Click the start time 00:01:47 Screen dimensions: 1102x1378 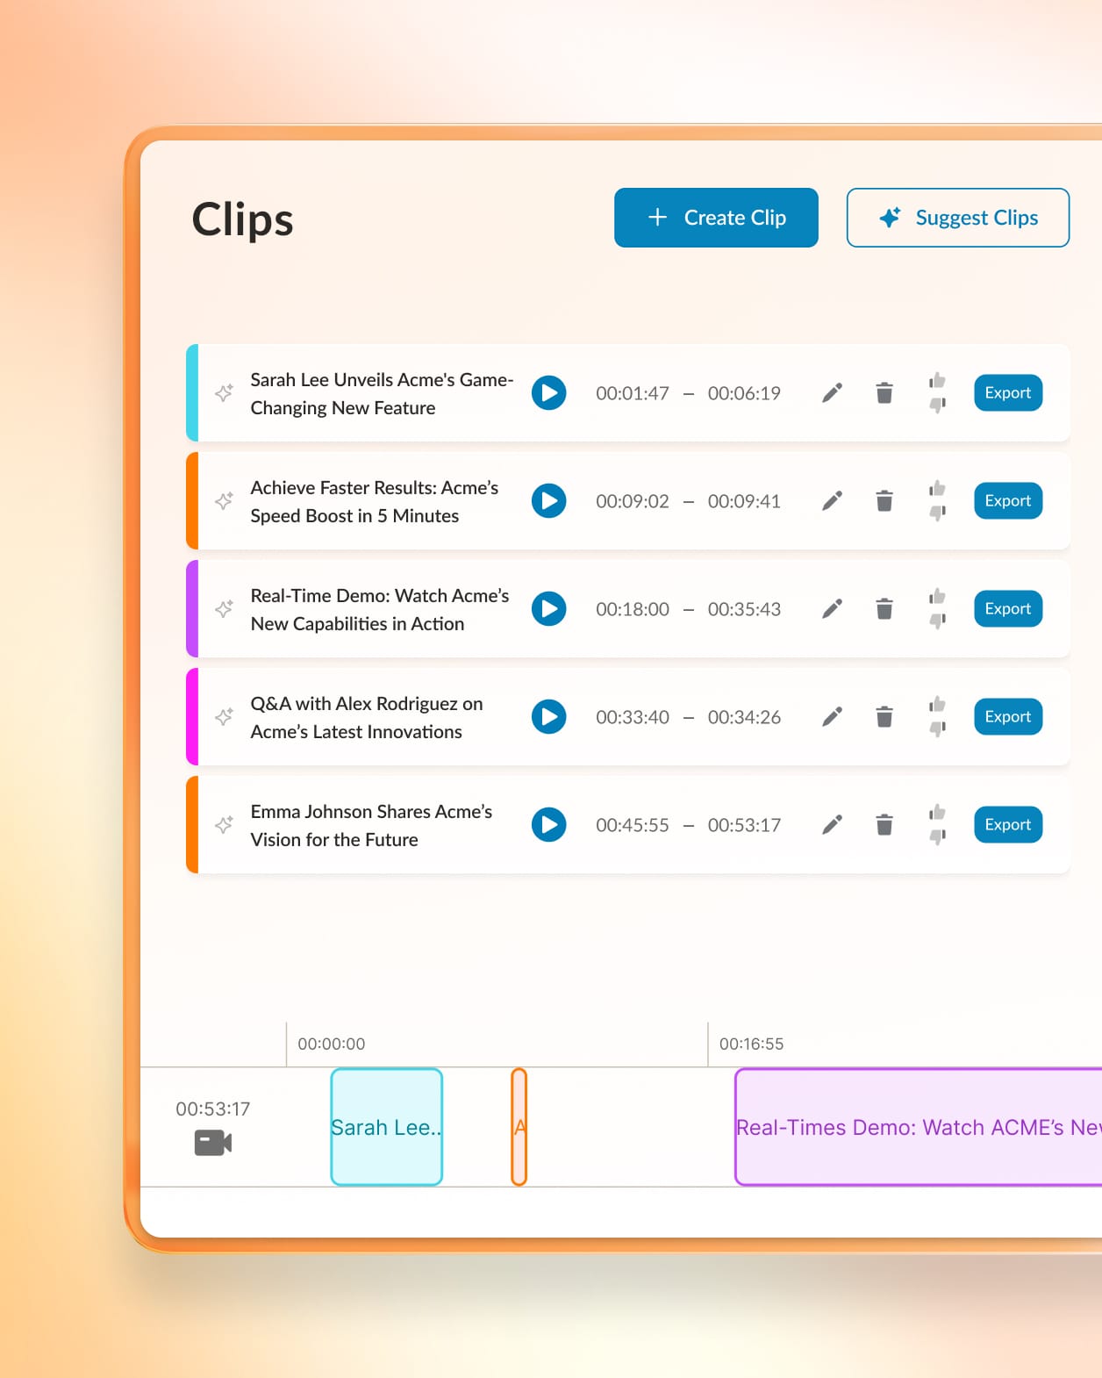[633, 393]
